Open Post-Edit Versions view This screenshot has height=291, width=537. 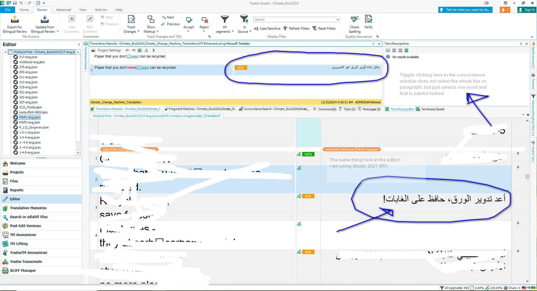[x=41, y=226]
